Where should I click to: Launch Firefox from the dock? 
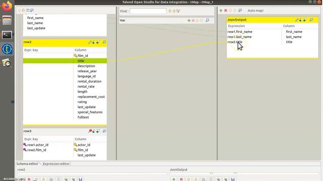pos(7,6)
